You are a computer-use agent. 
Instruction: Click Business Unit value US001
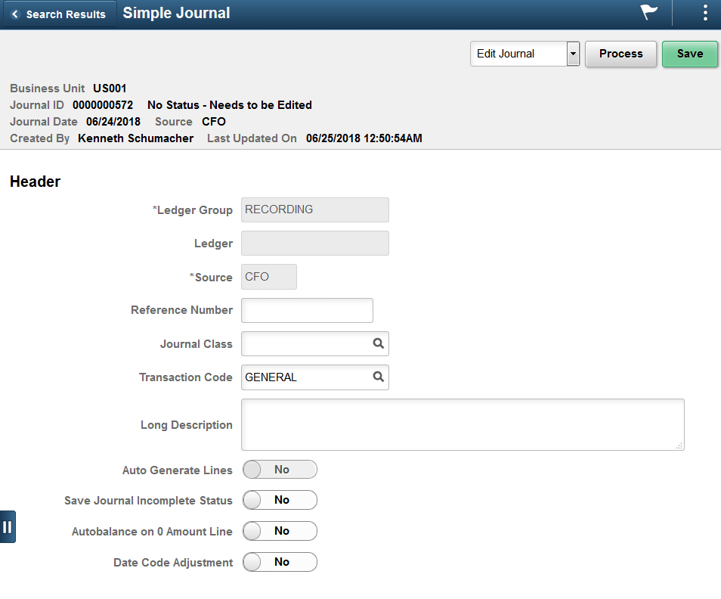pos(110,88)
